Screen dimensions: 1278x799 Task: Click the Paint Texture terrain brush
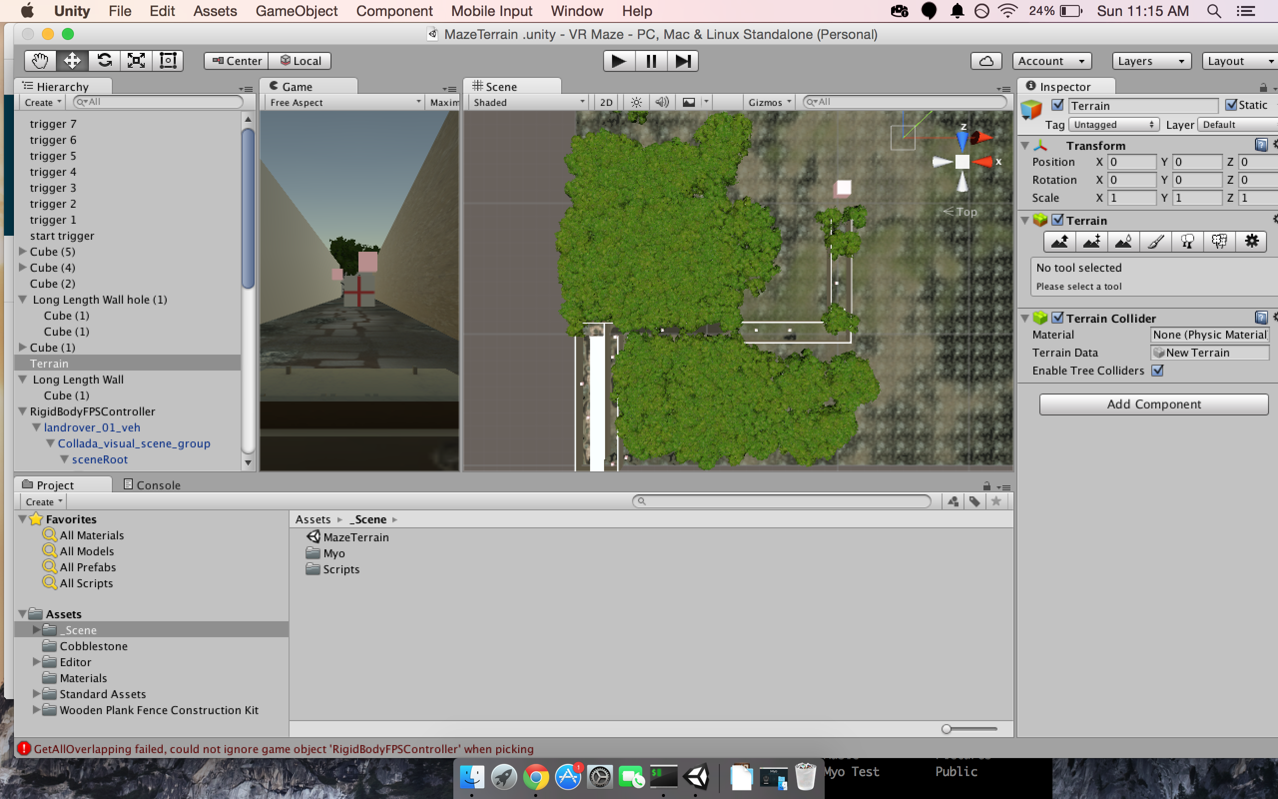tap(1155, 242)
